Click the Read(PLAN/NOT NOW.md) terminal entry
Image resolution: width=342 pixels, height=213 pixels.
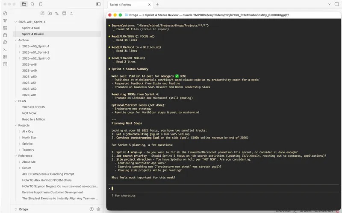[128, 58]
